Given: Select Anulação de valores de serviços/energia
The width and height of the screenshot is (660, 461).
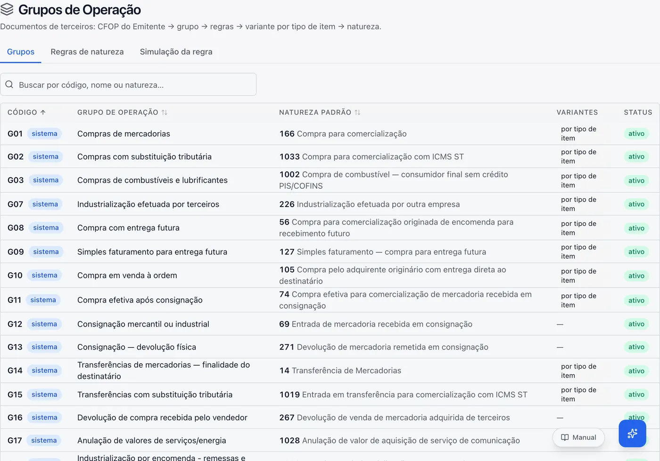Looking at the screenshot, I should [x=152, y=441].
